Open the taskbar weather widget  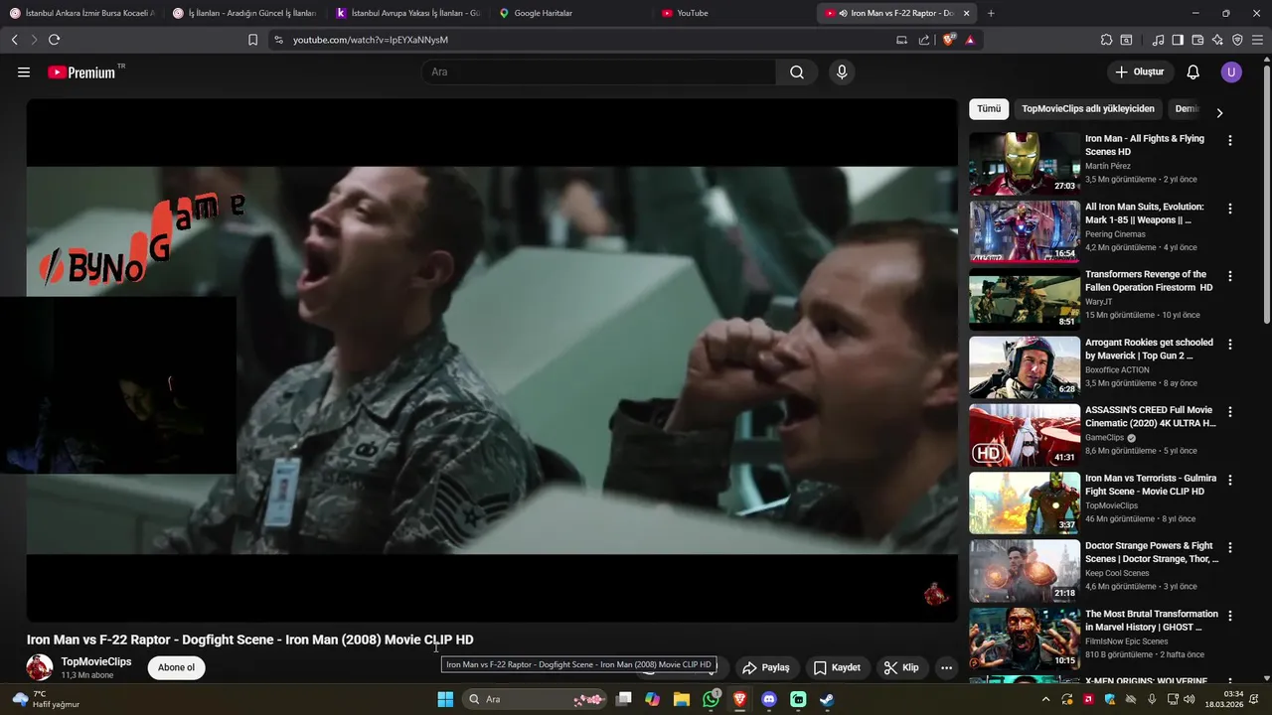click(x=46, y=699)
